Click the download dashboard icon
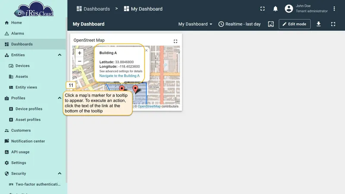345x194 pixels. pos(318,24)
